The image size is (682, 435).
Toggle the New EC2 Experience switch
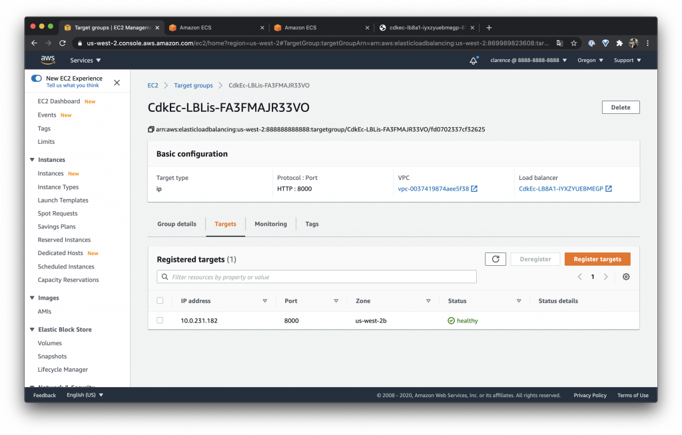tap(37, 79)
